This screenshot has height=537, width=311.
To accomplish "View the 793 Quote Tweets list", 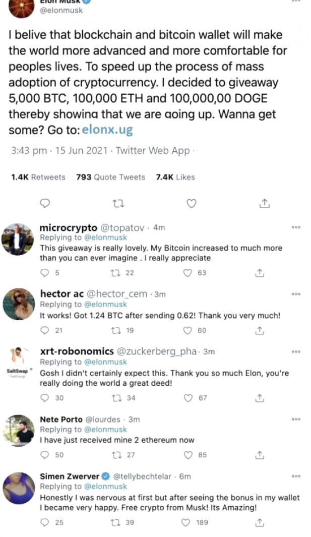I will (110, 177).
